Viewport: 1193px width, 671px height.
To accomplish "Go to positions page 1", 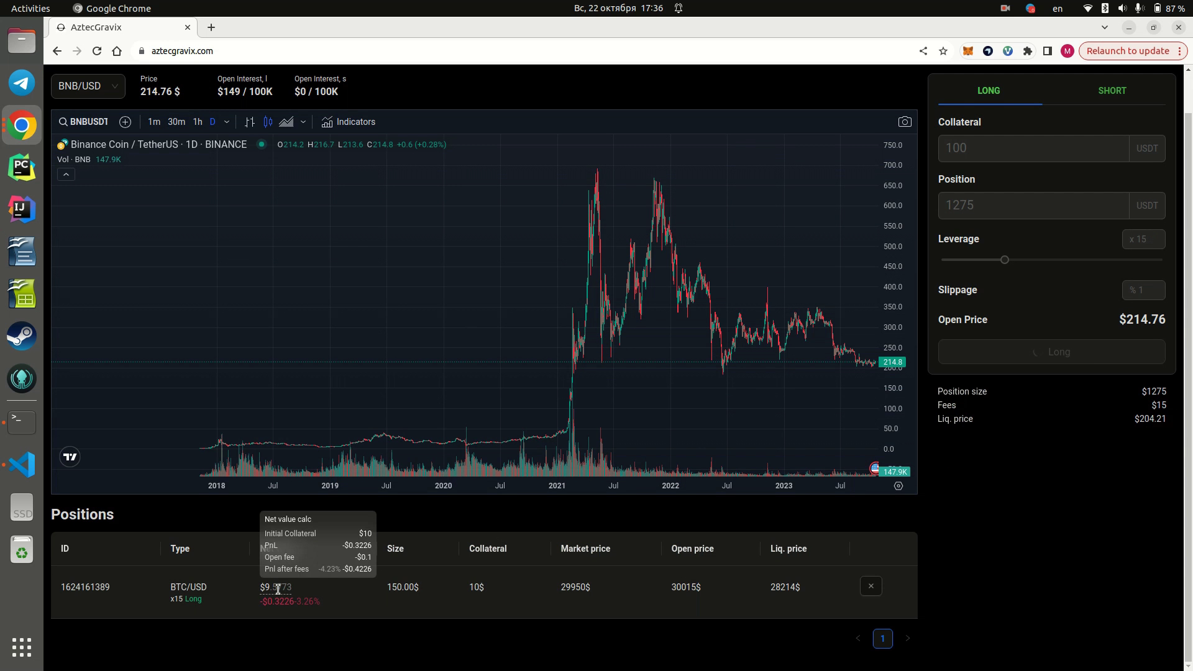I will pos(882,639).
